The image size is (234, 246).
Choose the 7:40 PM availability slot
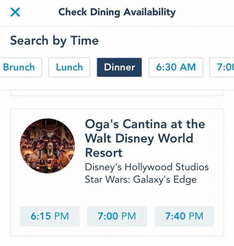coord(184,216)
